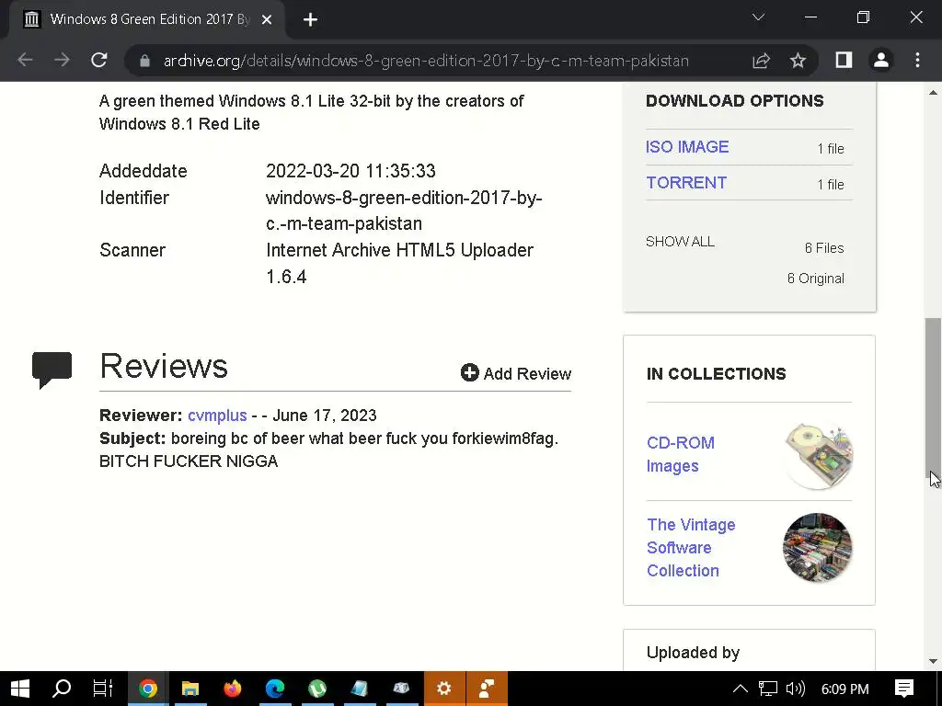The width and height of the screenshot is (942, 706).
Task: Share this page from address bar
Action: click(x=761, y=60)
